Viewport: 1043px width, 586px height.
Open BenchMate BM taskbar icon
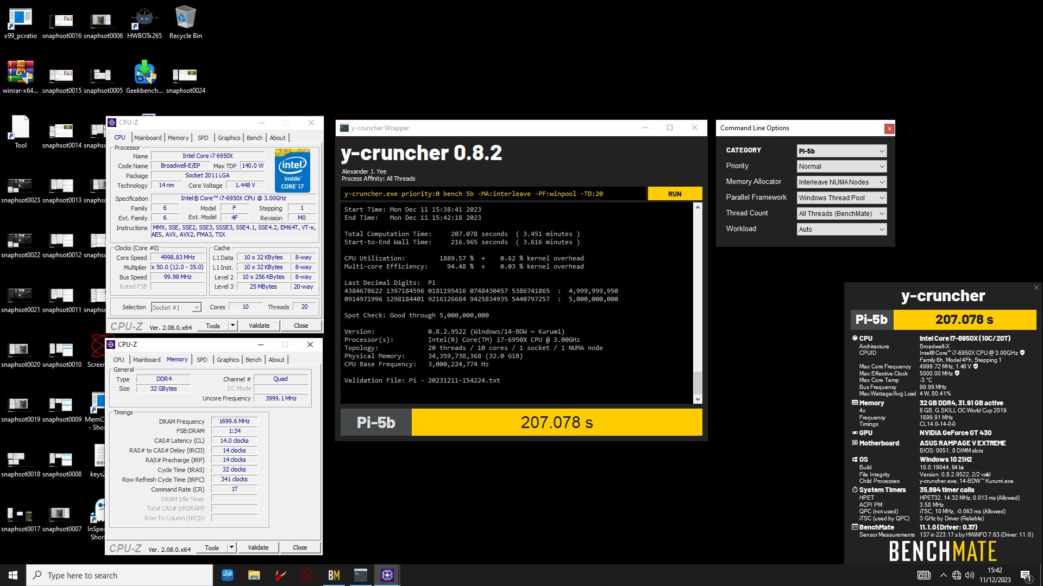click(334, 575)
